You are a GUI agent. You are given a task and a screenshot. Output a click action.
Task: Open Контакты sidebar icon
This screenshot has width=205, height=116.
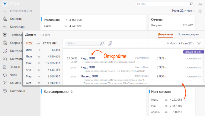tap(5, 59)
